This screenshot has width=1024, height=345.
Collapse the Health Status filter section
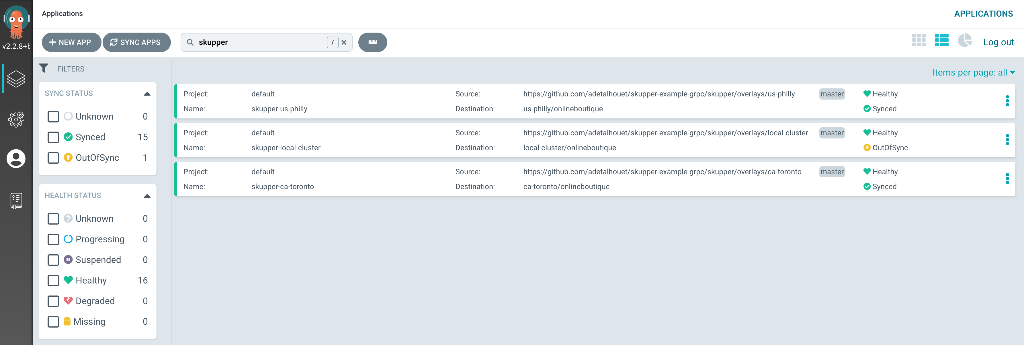pyautogui.click(x=147, y=196)
